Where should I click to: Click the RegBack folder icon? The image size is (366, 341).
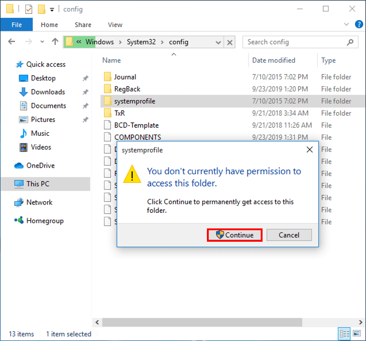108,89
